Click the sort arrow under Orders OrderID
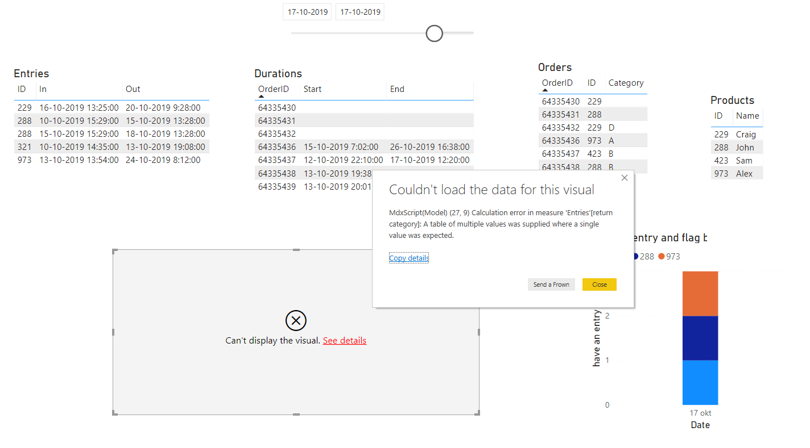The width and height of the screenshot is (810, 448). pos(545,90)
